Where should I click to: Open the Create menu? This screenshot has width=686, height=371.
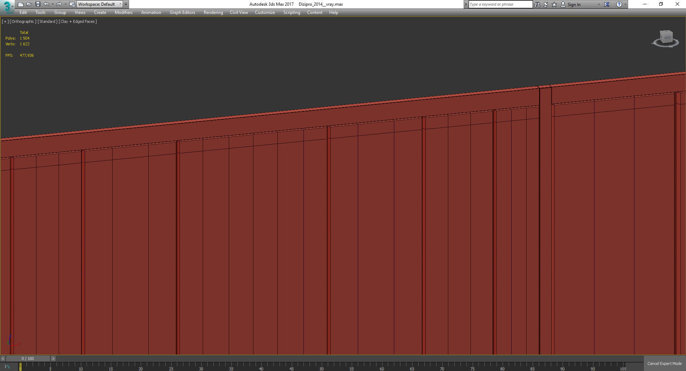pyautogui.click(x=100, y=12)
